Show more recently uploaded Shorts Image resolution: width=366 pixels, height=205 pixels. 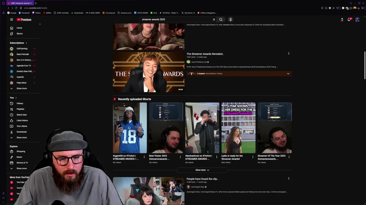(202, 170)
